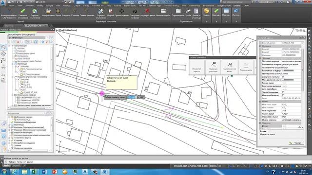Screen dimensions: 312x175
Task: Switch to the Annotate ribbon tab
Action: [29, 6]
